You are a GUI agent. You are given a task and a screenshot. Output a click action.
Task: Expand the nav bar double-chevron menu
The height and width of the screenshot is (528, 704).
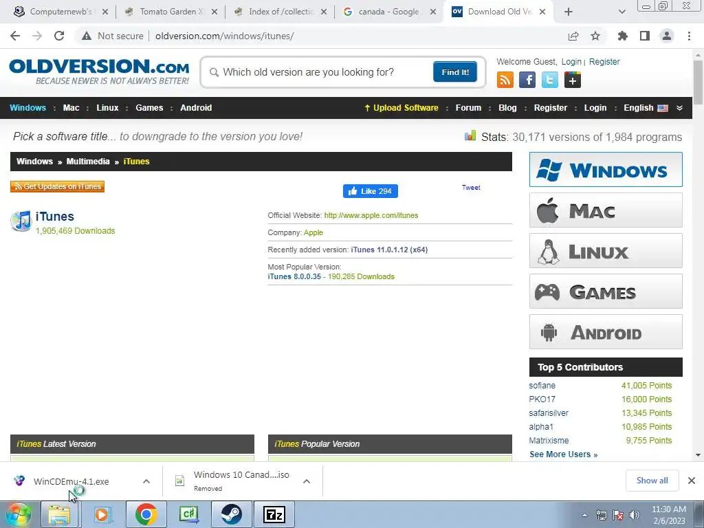pos(679,108)
